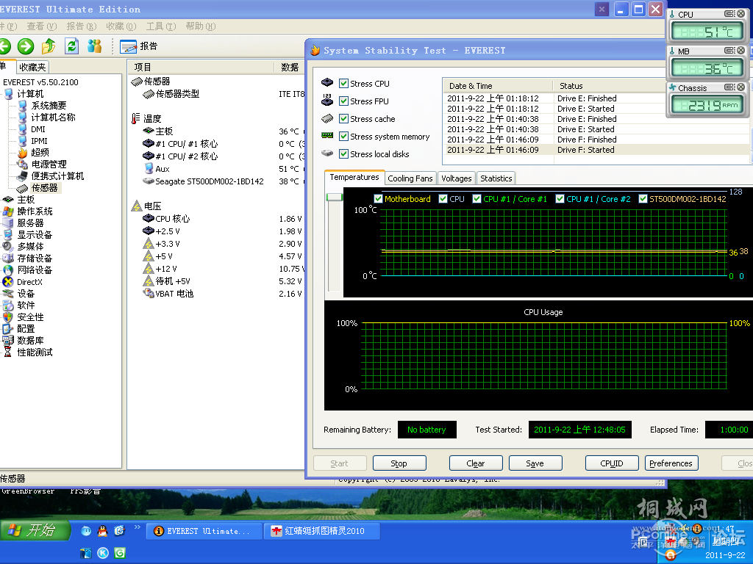Uncheck the Stress FPU checkbox
This screenshot has width=753, height=564.
343,101
